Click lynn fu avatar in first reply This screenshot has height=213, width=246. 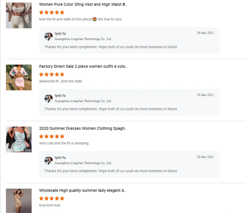tap(49, 36)
